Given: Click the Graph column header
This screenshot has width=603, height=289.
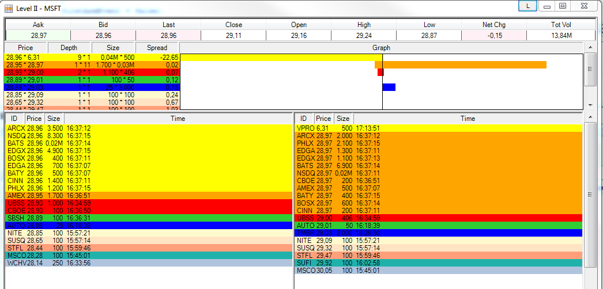Looking at the screenshot, I should click(381, 48).
